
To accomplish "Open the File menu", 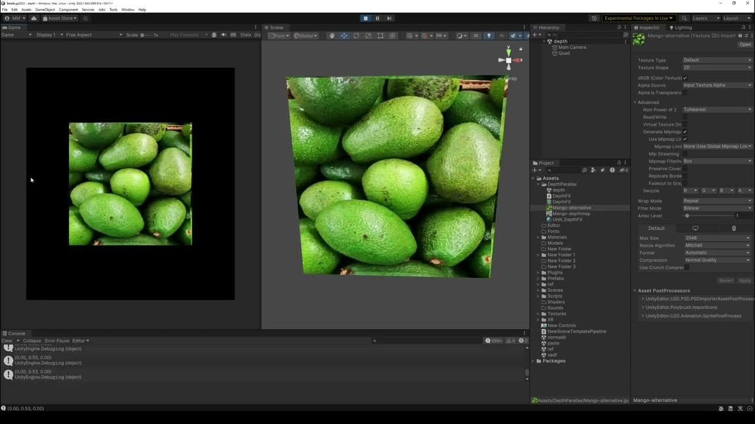I will pos(5,9).
